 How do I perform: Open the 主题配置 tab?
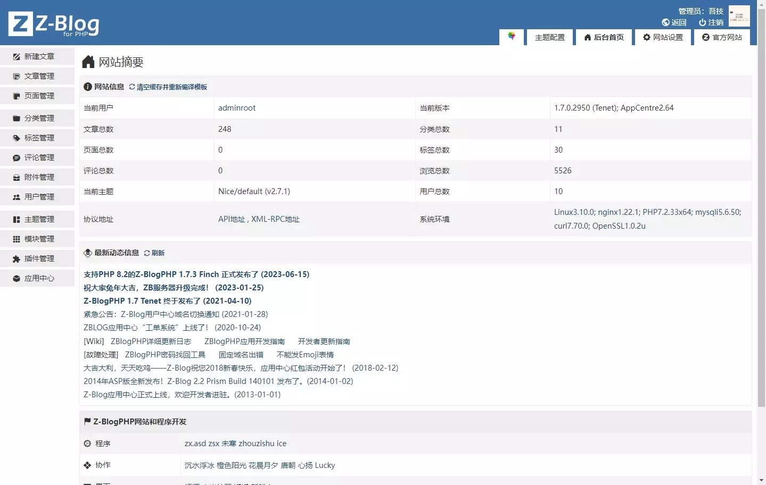[550, 37]
